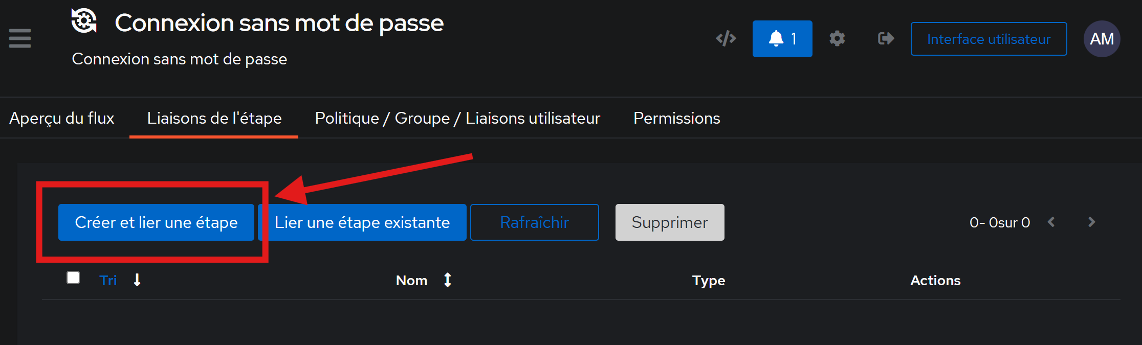Open Interface utilisateur link button
This screenshot has height=345, width=1142.
(989, 39)
